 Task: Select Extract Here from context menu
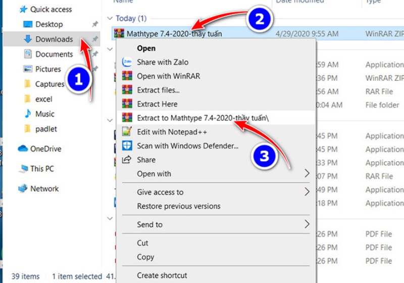click(157, 104)
